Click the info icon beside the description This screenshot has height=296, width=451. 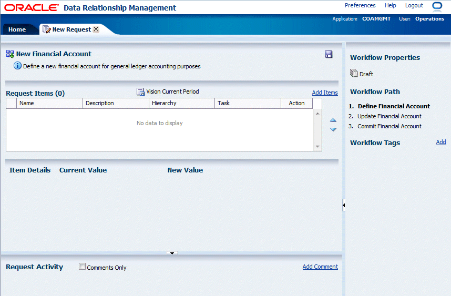17,66
